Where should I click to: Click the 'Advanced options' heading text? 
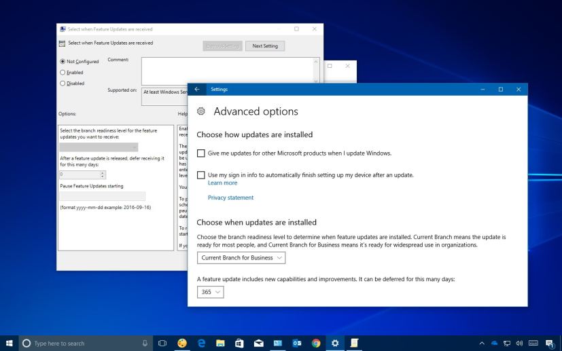point(256,111)
